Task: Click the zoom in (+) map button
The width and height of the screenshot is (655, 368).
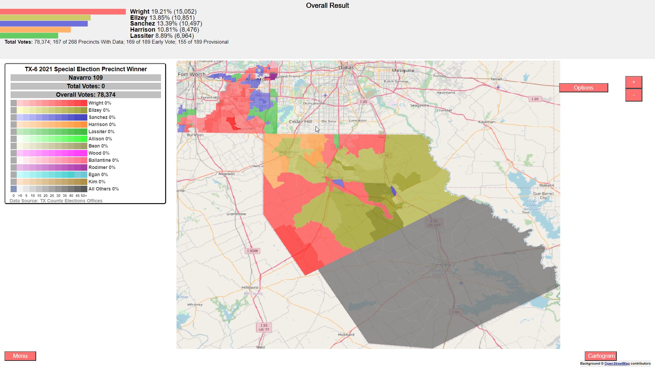Action: coord(634,82)
